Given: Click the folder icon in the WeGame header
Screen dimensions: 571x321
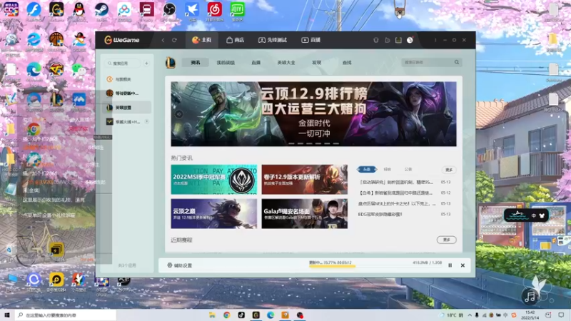Looking at the screenshot, I should 387,40.
